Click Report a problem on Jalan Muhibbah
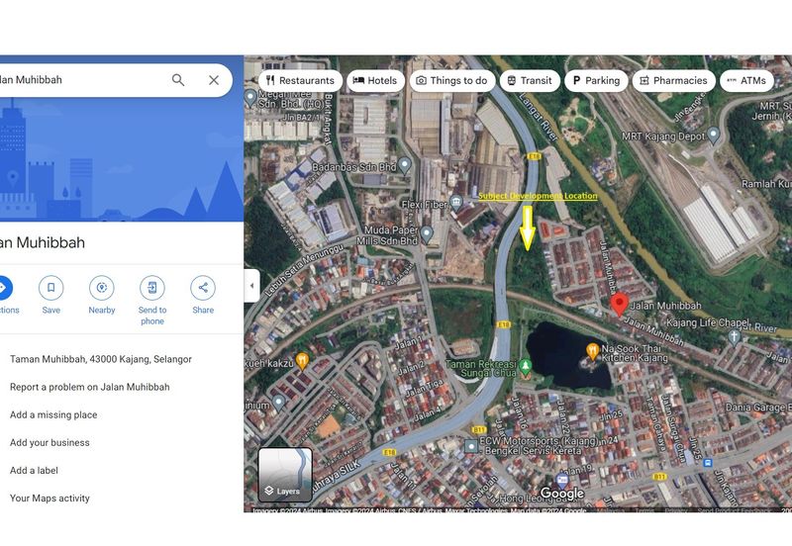The width and height of the screenshot is (792, 546). 89,387
